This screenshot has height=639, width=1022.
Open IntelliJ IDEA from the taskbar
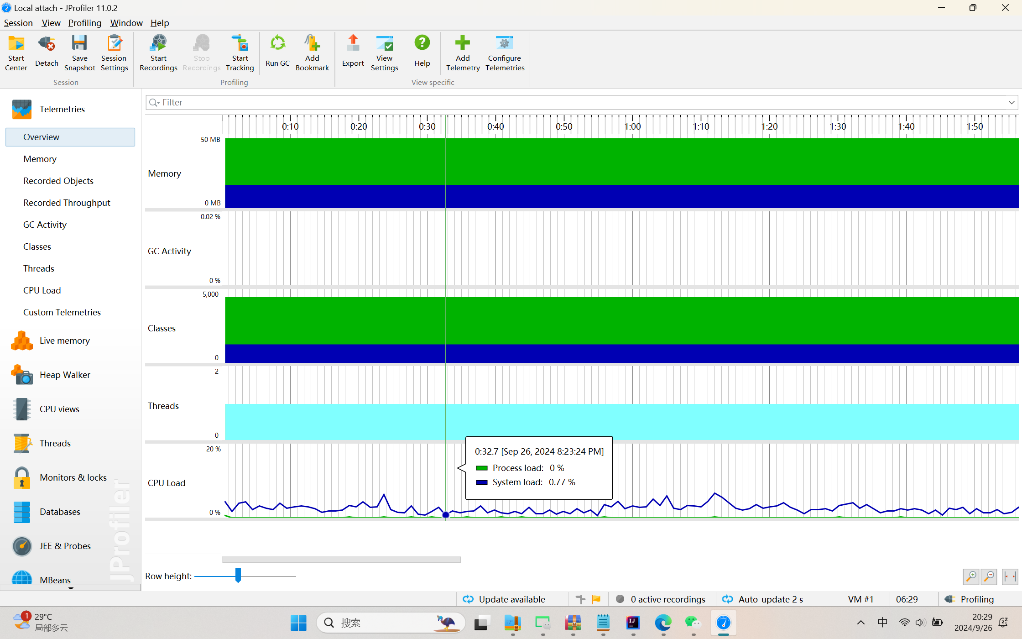tap(633, 623)
